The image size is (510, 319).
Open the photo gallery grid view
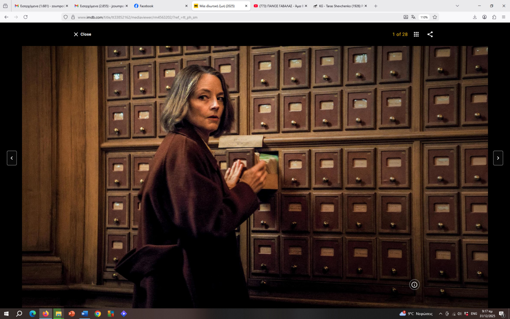416,34
